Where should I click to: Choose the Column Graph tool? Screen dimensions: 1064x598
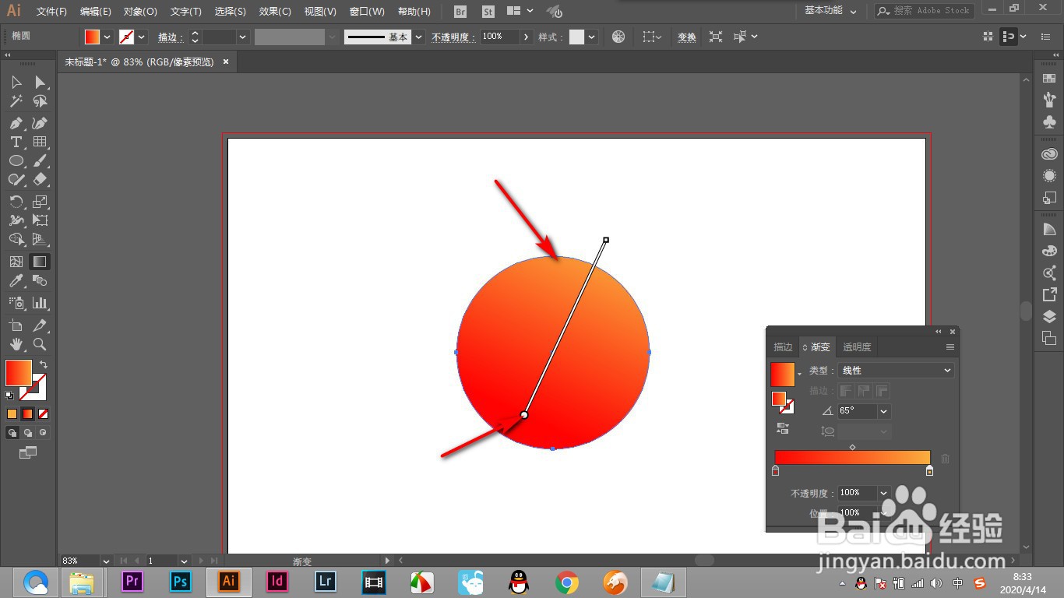[40, 302]
